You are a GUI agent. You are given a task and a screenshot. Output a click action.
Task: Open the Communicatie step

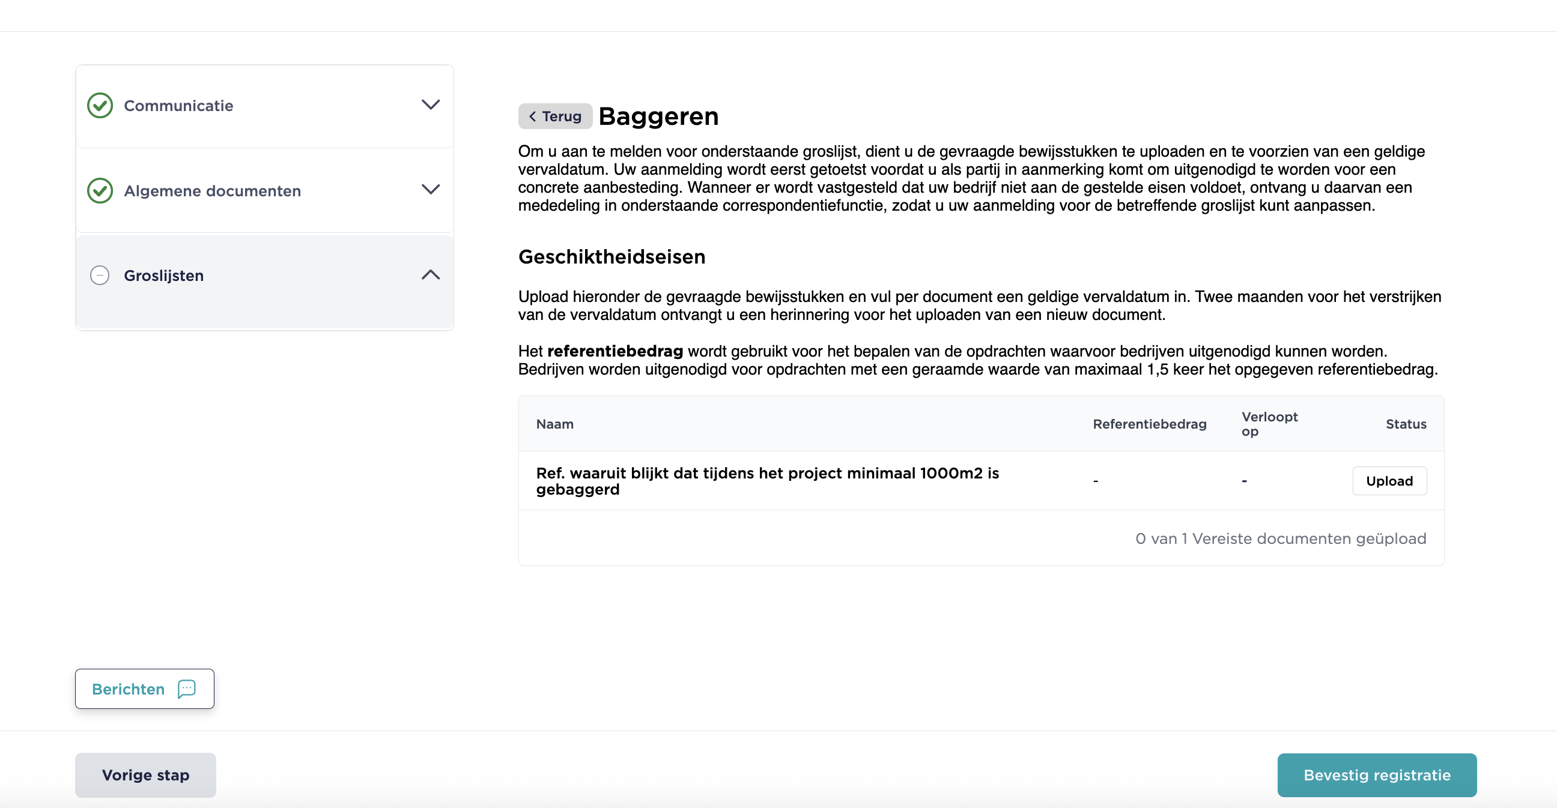click(178, 106)
